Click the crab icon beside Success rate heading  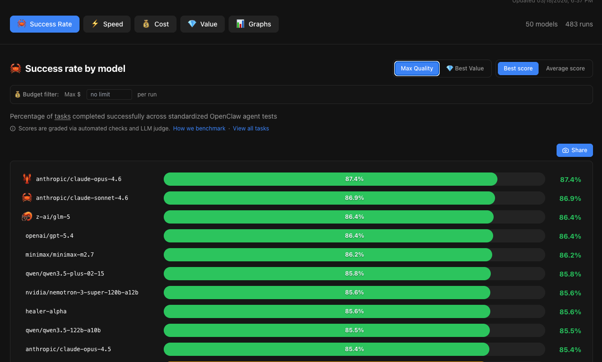[16, 69]
